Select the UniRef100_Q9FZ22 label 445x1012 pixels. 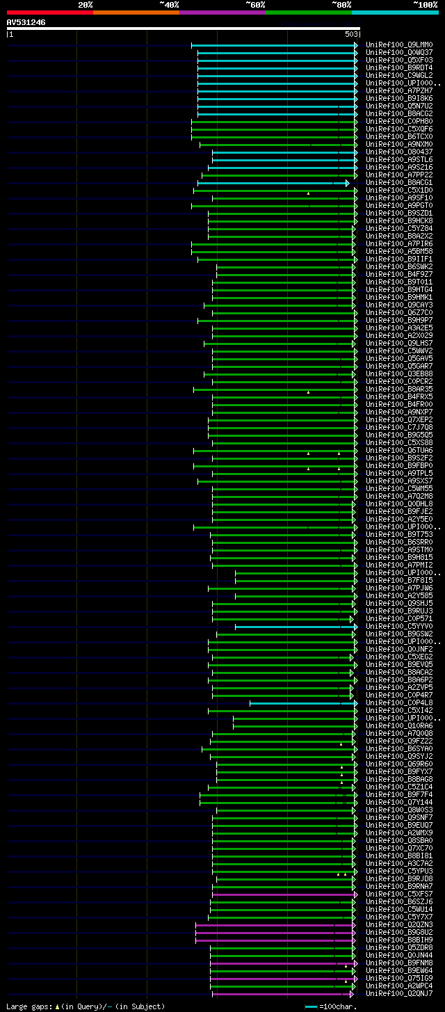pos(399,741)
